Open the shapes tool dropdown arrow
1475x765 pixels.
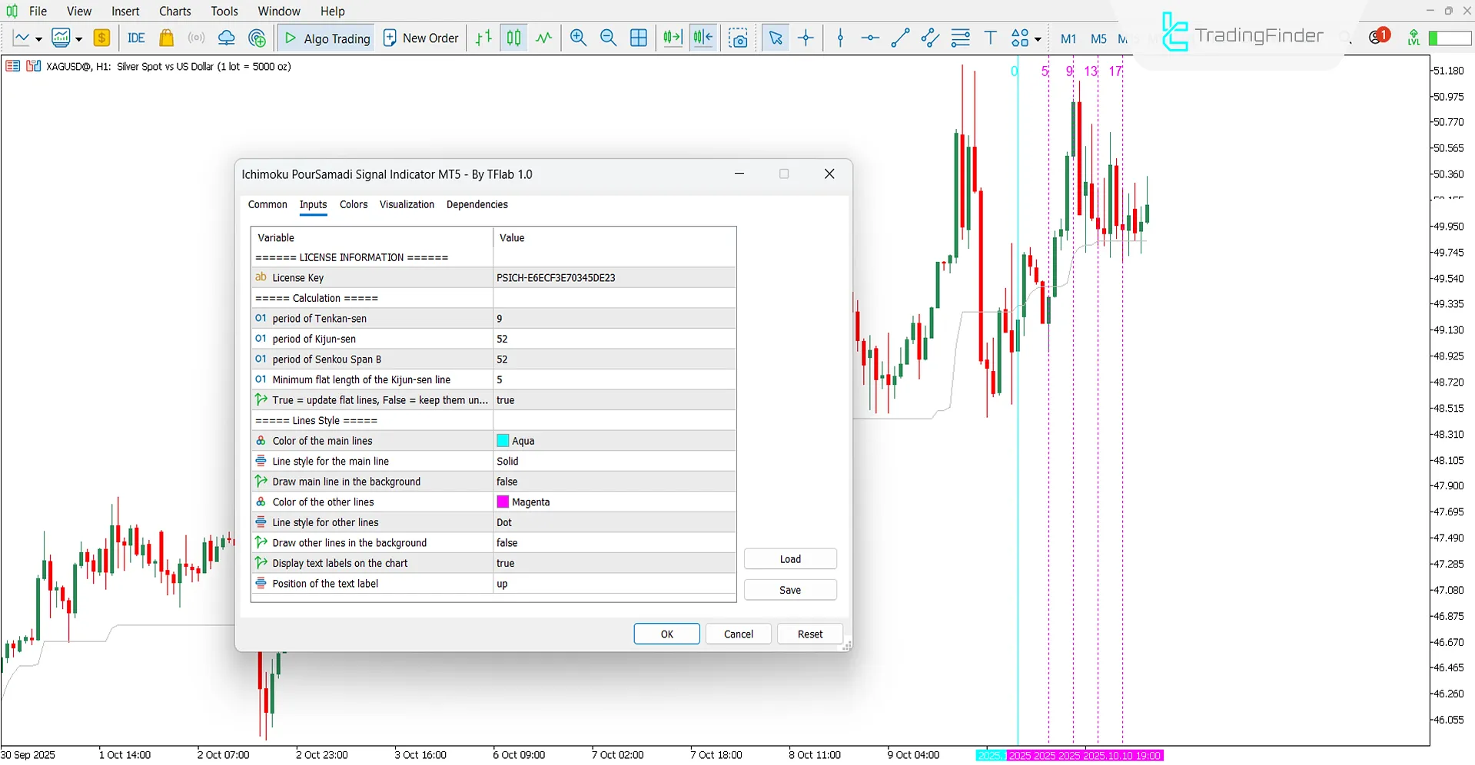point(1037,38)
